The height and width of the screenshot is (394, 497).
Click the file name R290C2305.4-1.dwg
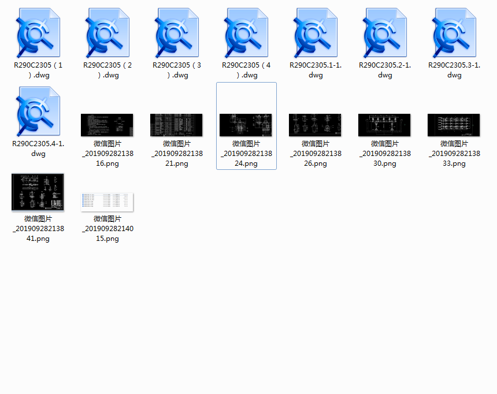pos(38,148)
